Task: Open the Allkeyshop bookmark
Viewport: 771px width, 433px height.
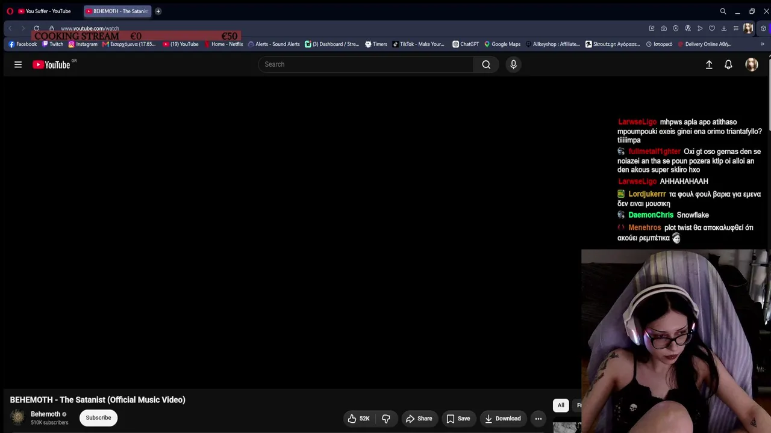Action: [x=553, y=44]
